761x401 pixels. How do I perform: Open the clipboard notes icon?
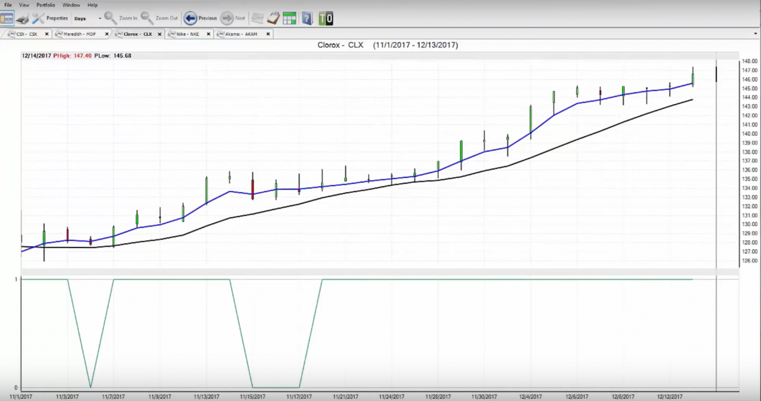[273, 18]
